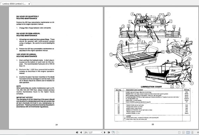Click the greyed-out next view icon
Viewport: 199px width, 135px height.
tap(118, 132)
